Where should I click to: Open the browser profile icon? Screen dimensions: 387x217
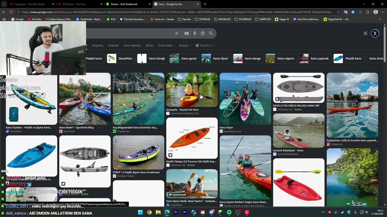point(376,12)
